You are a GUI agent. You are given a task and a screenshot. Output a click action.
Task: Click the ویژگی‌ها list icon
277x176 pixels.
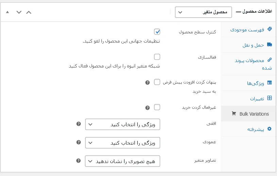click(270, 83)
